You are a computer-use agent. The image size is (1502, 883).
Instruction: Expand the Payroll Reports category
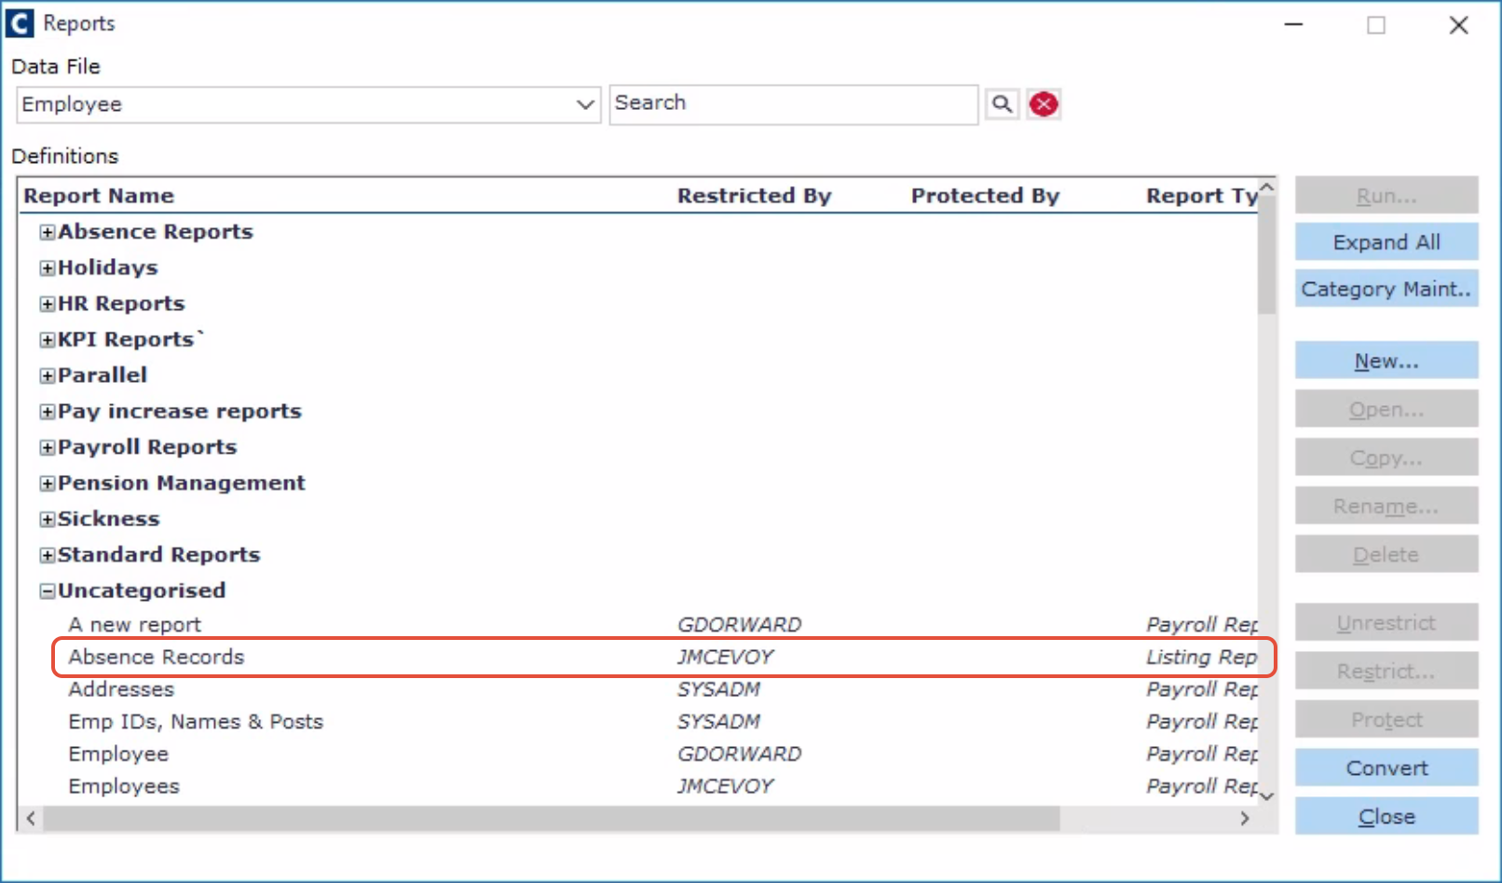(x=48, y=447)
